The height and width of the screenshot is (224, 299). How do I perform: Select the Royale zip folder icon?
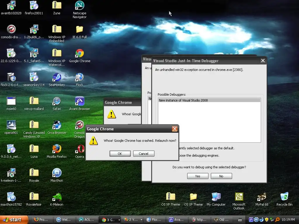click(34, 175)
